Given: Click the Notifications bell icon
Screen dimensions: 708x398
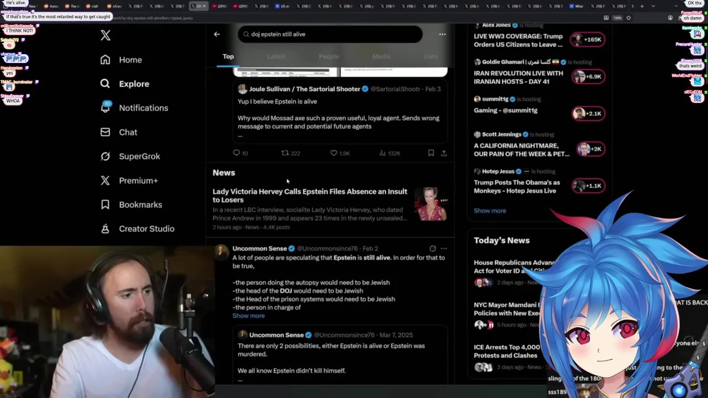Looking at the screenshot, I should pos(105,108).
